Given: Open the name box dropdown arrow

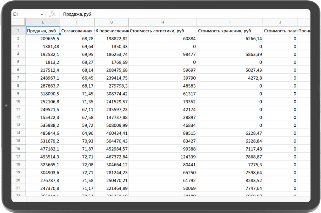Looking at the screenshot, I should [42, 15].
